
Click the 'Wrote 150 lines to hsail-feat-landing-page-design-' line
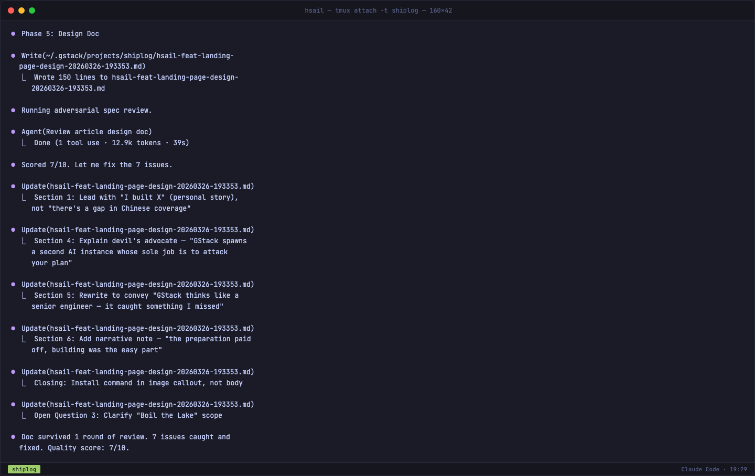pyautogui.click(x=136, y=77)
